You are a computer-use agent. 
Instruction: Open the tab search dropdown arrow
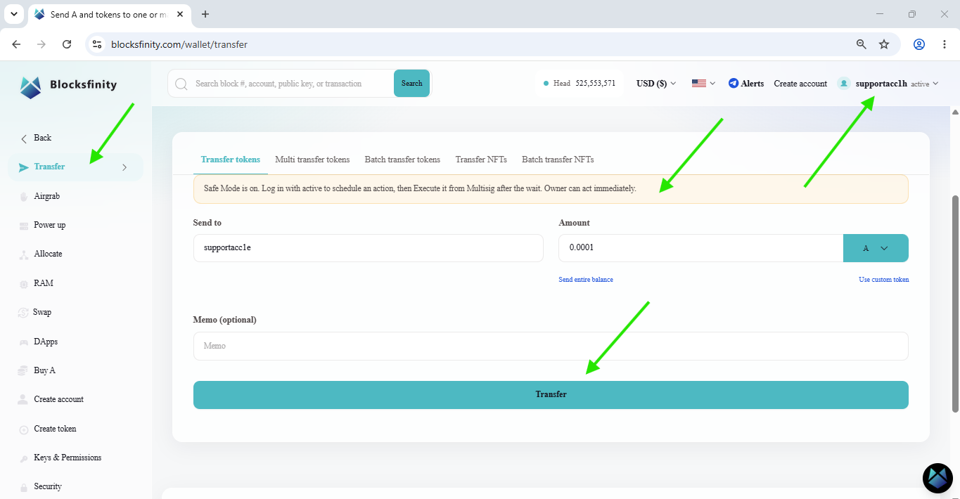(x=13, y=14)
